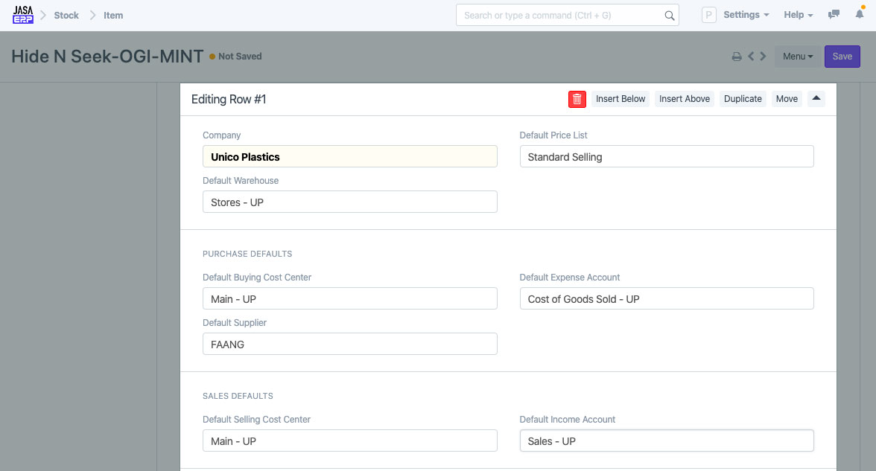Click the JASA ERP logo
This screenshot has width=876, height=471.
23,15
